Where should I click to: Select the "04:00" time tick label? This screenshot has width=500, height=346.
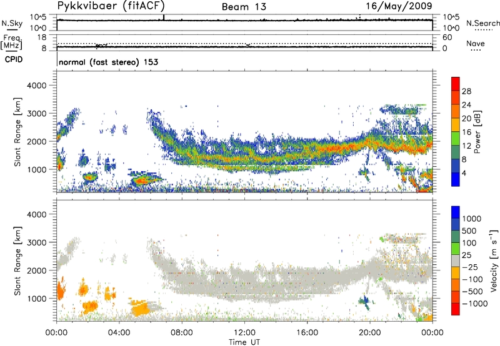pyautogui.click(x=119, y=333)
